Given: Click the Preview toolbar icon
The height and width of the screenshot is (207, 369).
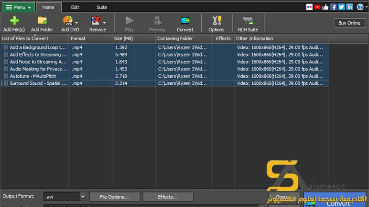Looking at the screenshot, I should (x=157, y=21).
